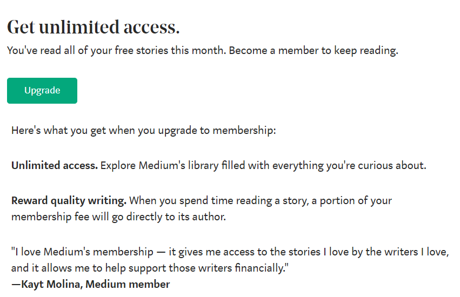The height and width of the screenshot is (297, 460).
Task: Click the bold 'Unlimited access.' label
Action: tap(55, 165)
